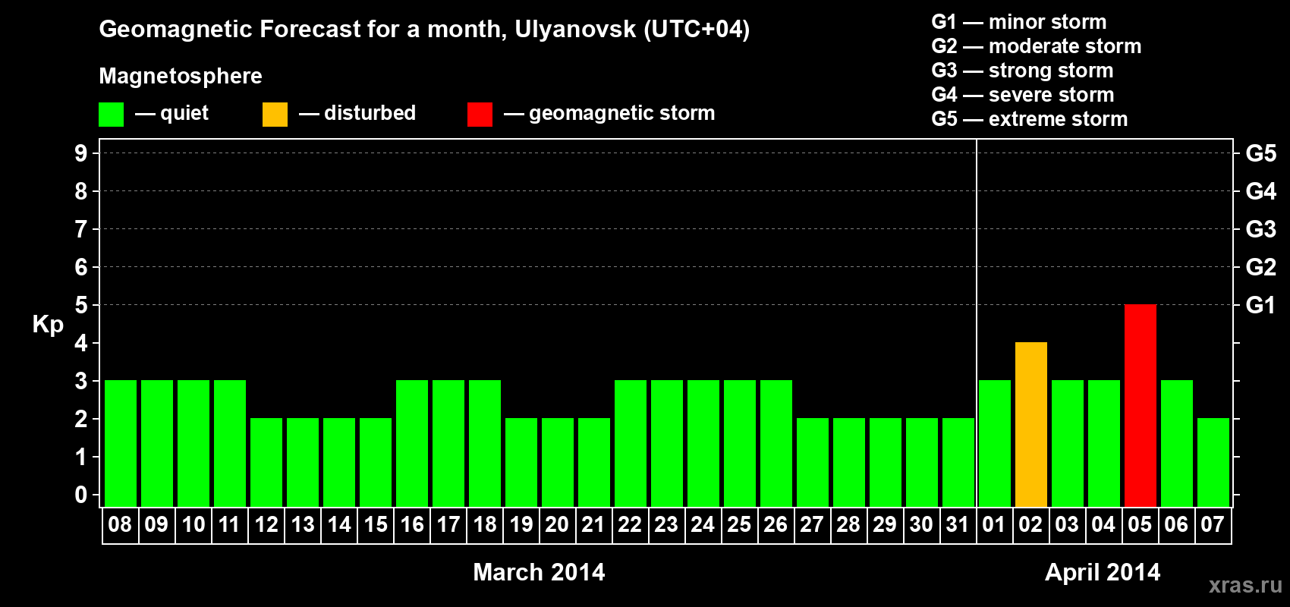Click the bar for March 31
This screenshot has height=607, width=1290.
pos(958,462)
